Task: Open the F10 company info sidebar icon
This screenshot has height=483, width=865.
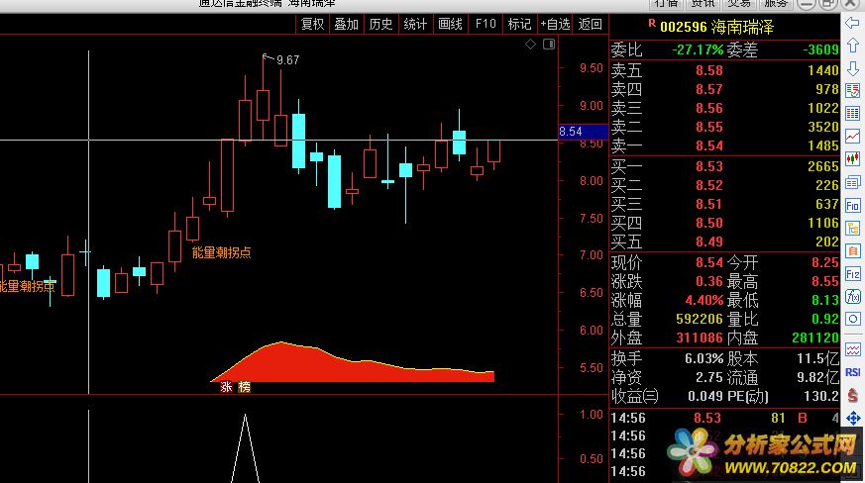Action: tap(852, 205)
